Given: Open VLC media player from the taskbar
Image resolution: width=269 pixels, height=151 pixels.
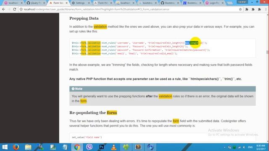Looking at the screenshot, I should 113,147.
